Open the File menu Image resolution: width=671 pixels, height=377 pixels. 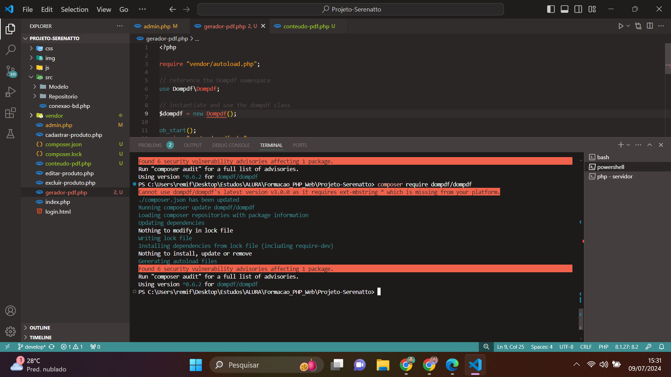[28, 9]
